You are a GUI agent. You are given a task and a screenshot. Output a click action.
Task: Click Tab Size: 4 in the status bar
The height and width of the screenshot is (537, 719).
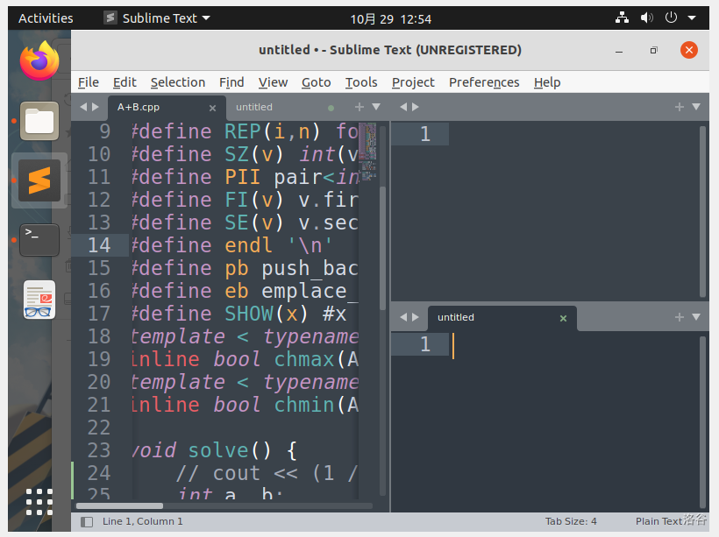(570, 521)
